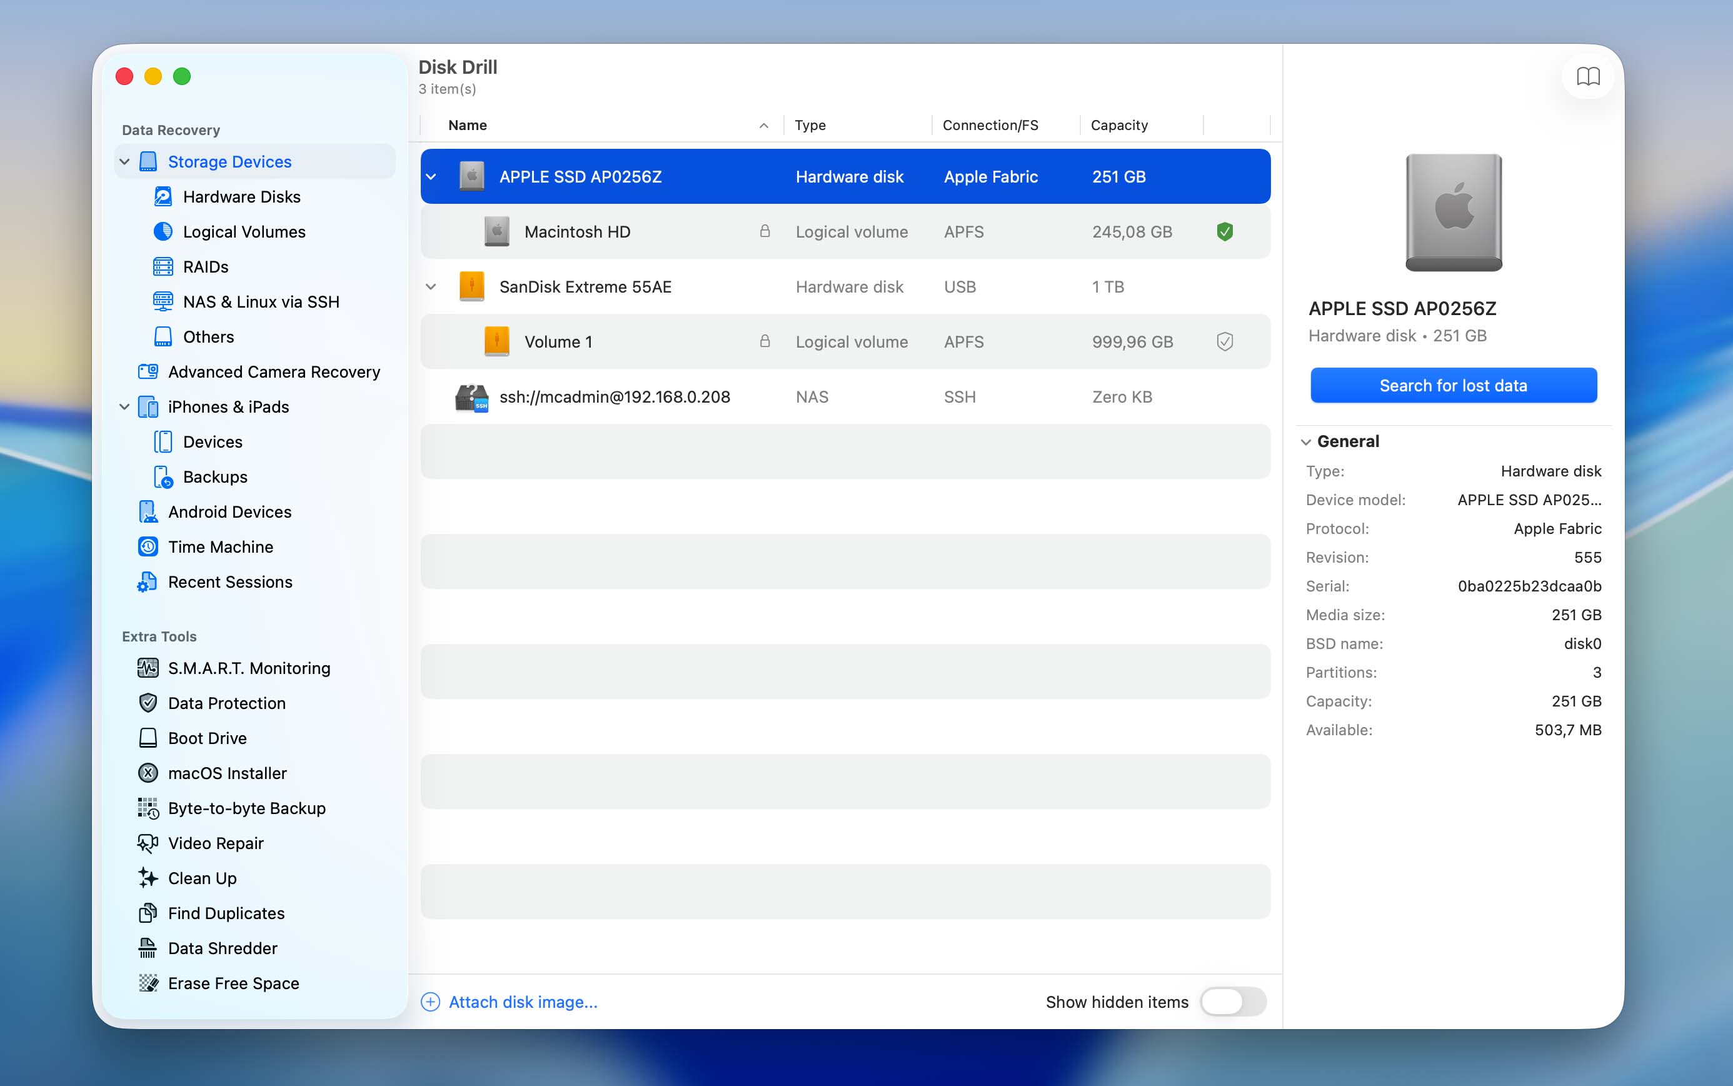Open Byte-to-byte Backup icon
The height and width of the screenshot is (1086, 1733).
point(148,808)
